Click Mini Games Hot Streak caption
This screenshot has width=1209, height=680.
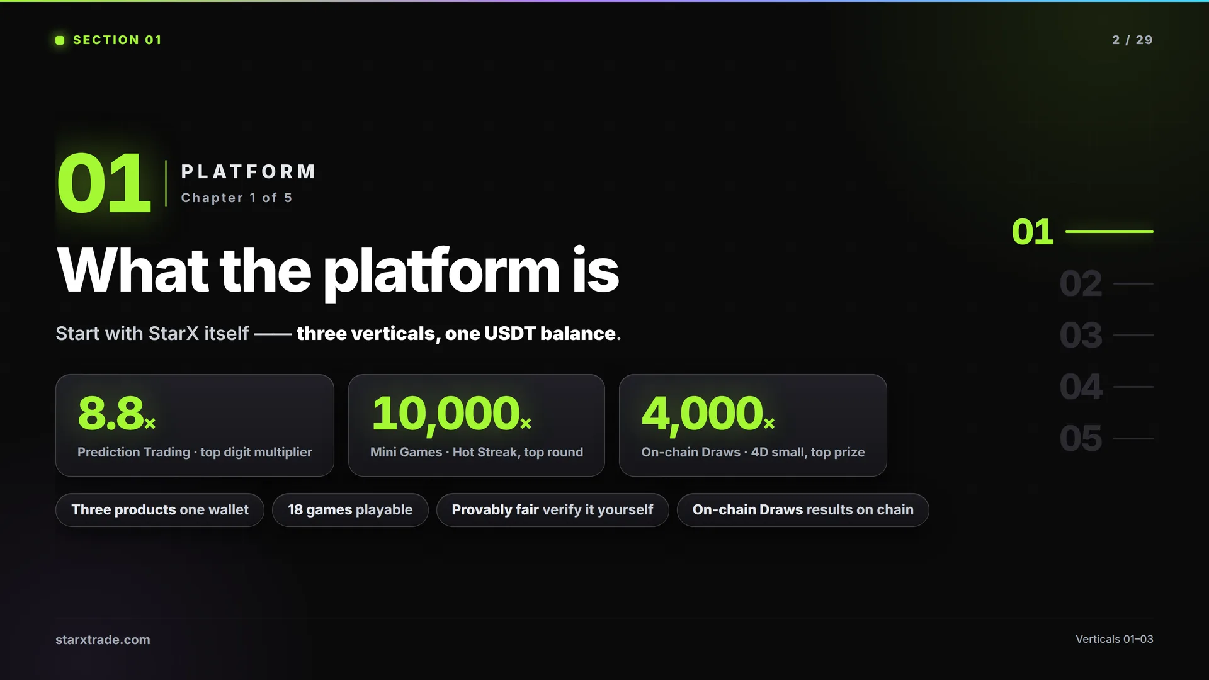click(477, 452)
